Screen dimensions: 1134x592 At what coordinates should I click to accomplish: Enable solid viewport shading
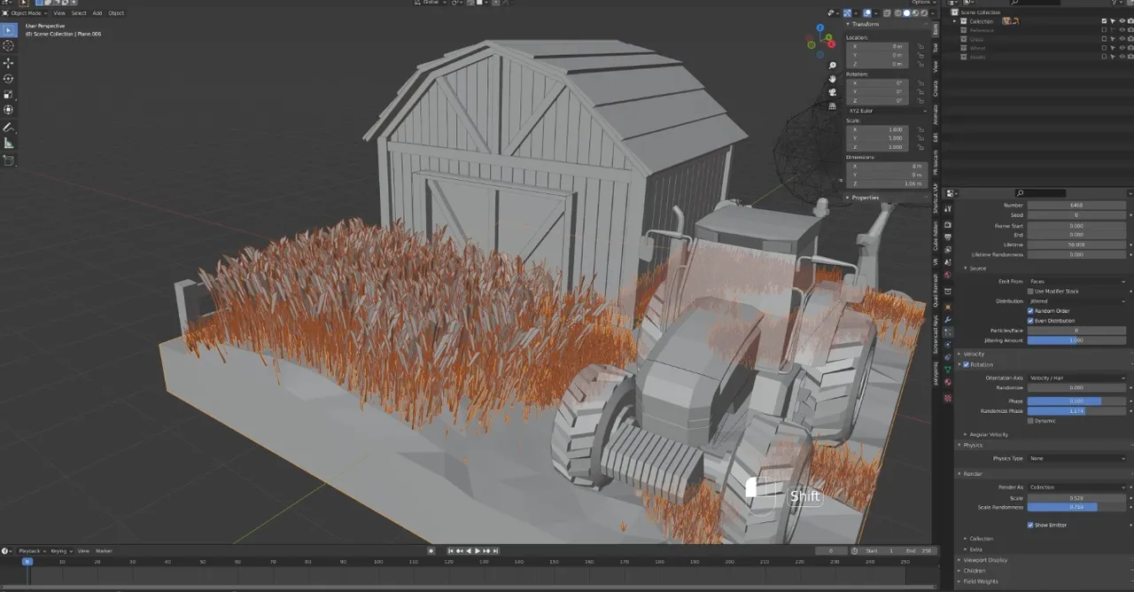pyautogui.click(x=906, y=13)
